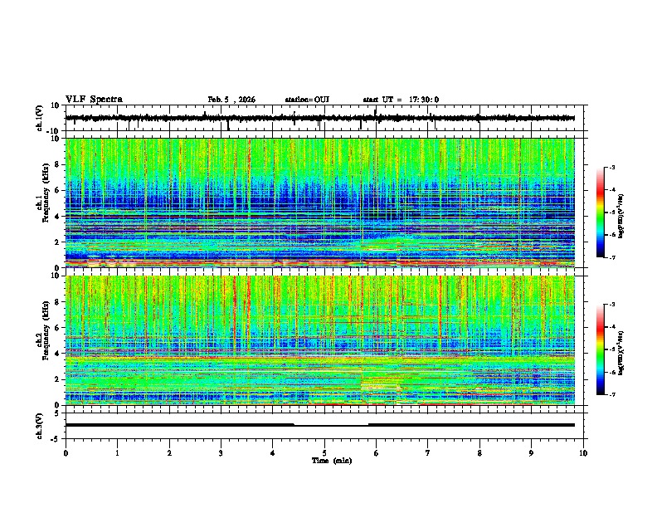Click the "-3" label on ch.2 colorbar

click(612, 305)
